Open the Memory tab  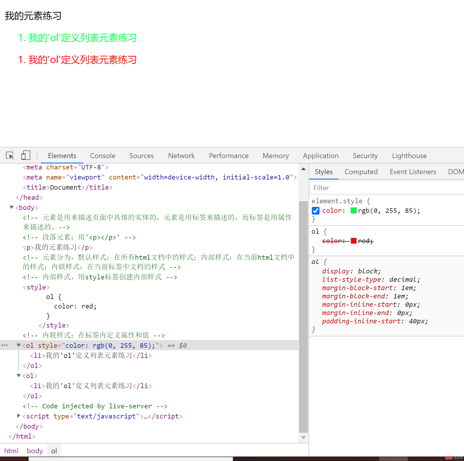pos(276,155)
